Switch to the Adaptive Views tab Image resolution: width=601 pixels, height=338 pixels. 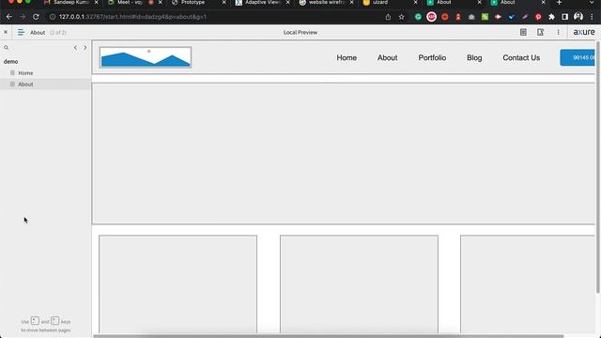[263, 3]
